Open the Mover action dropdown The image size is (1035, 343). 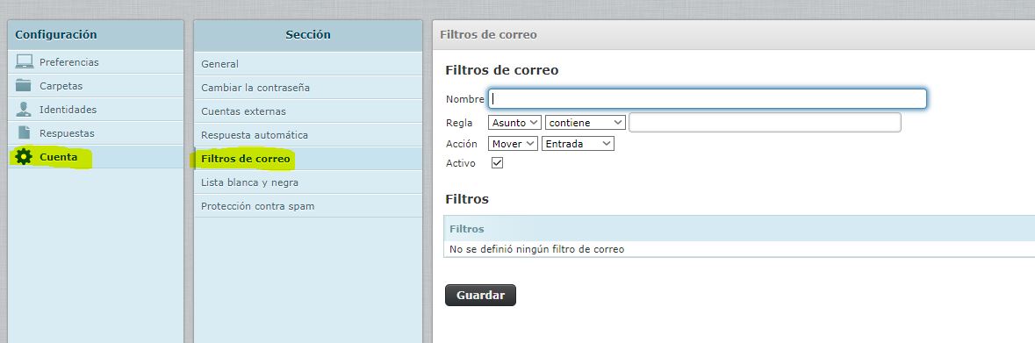tap(513, 143)
